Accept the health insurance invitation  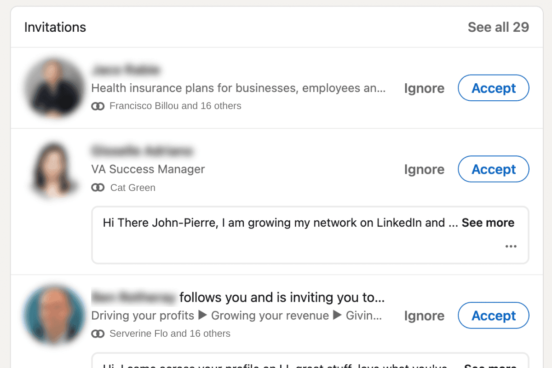[493, 88]
